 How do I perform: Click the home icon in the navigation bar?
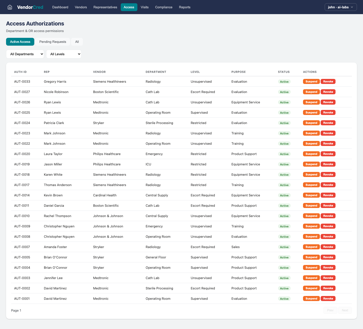pyautogui.click(x=10, y=7)
